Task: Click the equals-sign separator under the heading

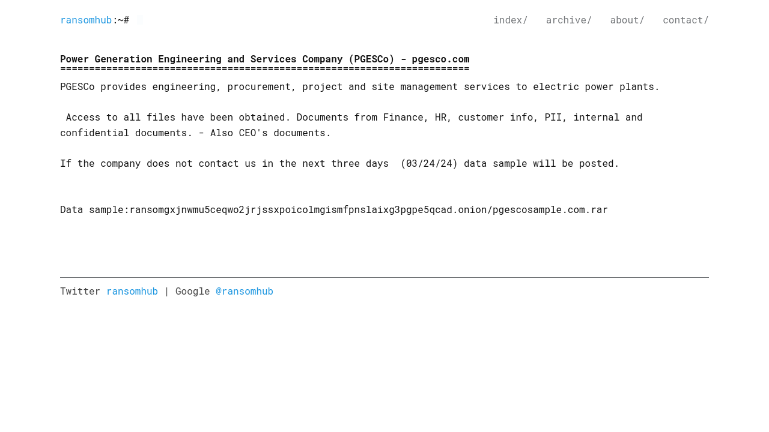Action: pos(264,70)
